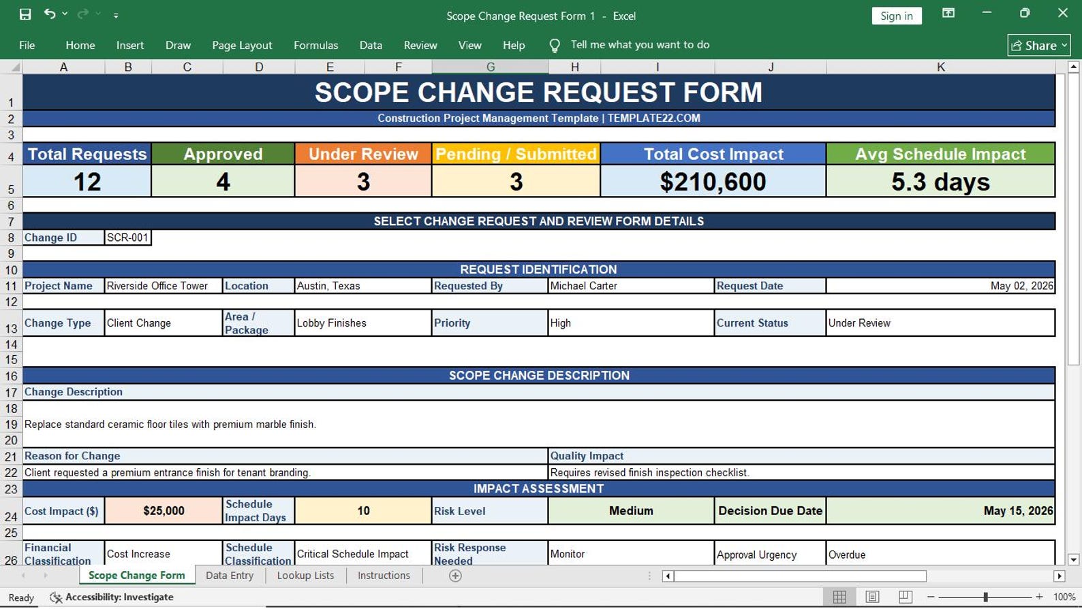Screen dimensions: 1082x609
Task: Click the Accessibility: Investigate status item
Action: click(112, 597)
